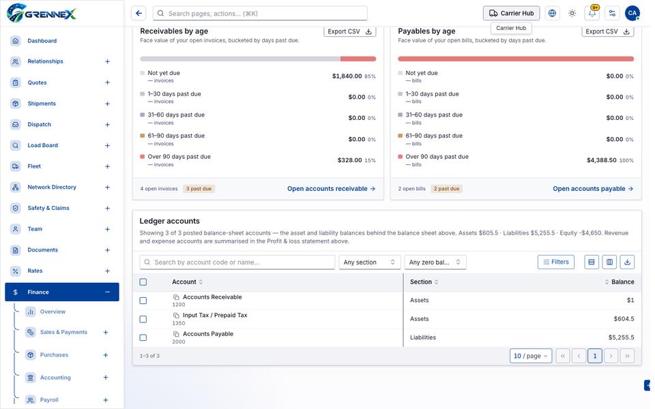Viewport: 655px width, 409px height.
Task: Check the Input Tax / Prepaid Tax checkbox
Action: (143, 319)
